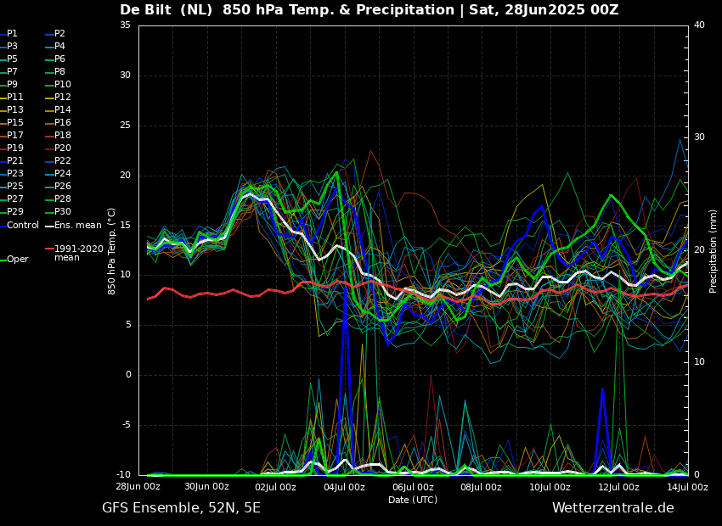Viewport: 722px width, 526px height.
Task: Click the 850 hPa Temp. axis title
Action: coord(112,251)
